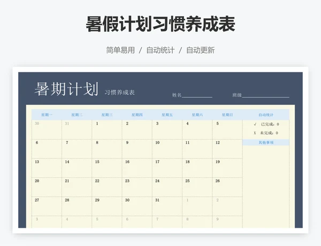Select the greyed 1 cell under 星期六
Viewport: 321px width, 246px height.
197,206
